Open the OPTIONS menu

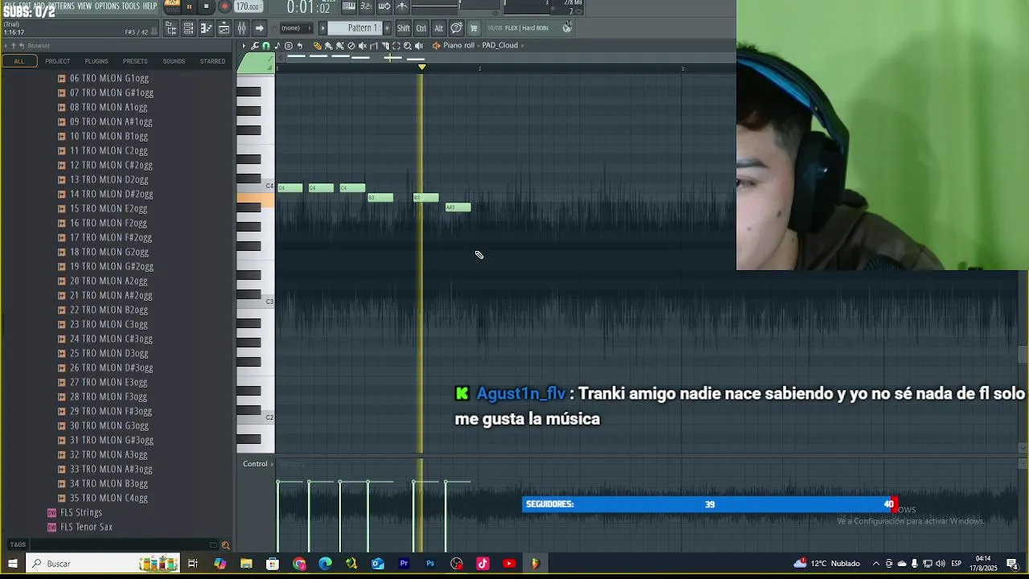click(106, 6)
